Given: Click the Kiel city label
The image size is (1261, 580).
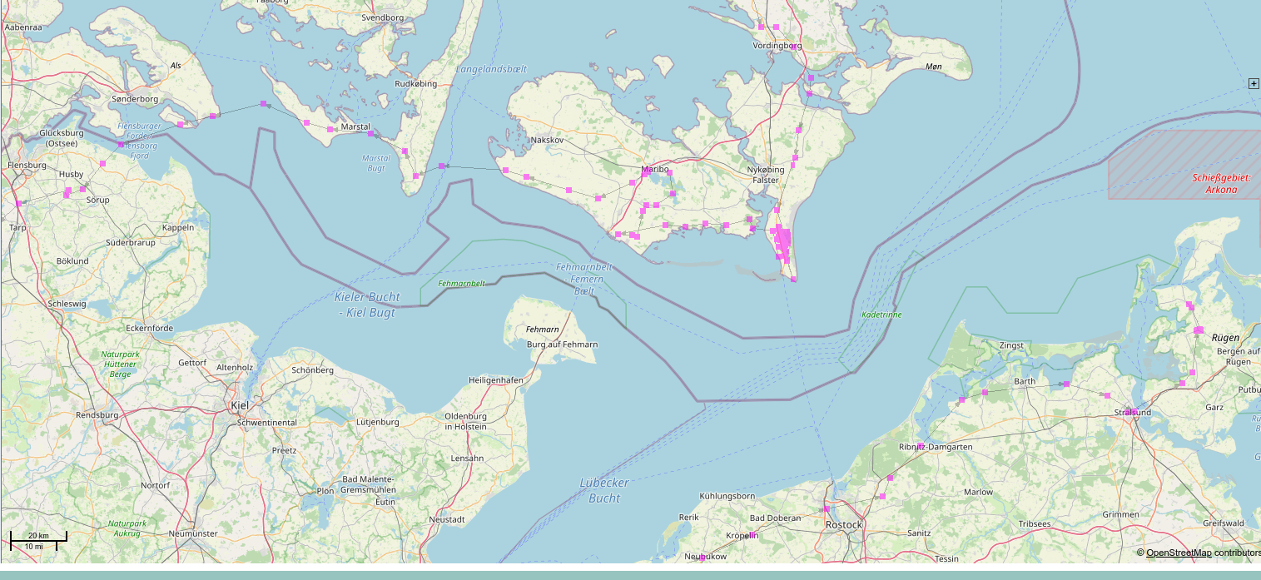Looking at the screenshot, I should coord(240,405).
